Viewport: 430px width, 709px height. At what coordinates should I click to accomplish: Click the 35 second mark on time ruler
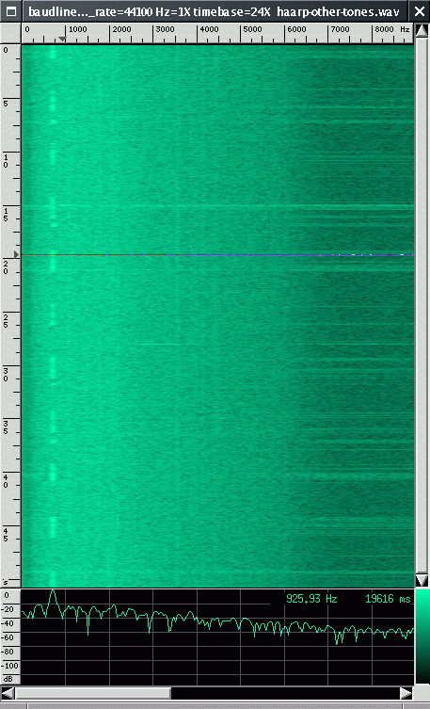[6, 428]
